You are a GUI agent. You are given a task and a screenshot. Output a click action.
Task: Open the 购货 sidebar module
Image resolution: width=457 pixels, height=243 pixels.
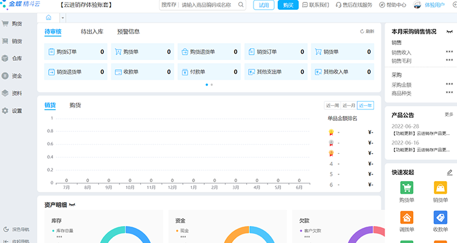click(x=12, y=24)
